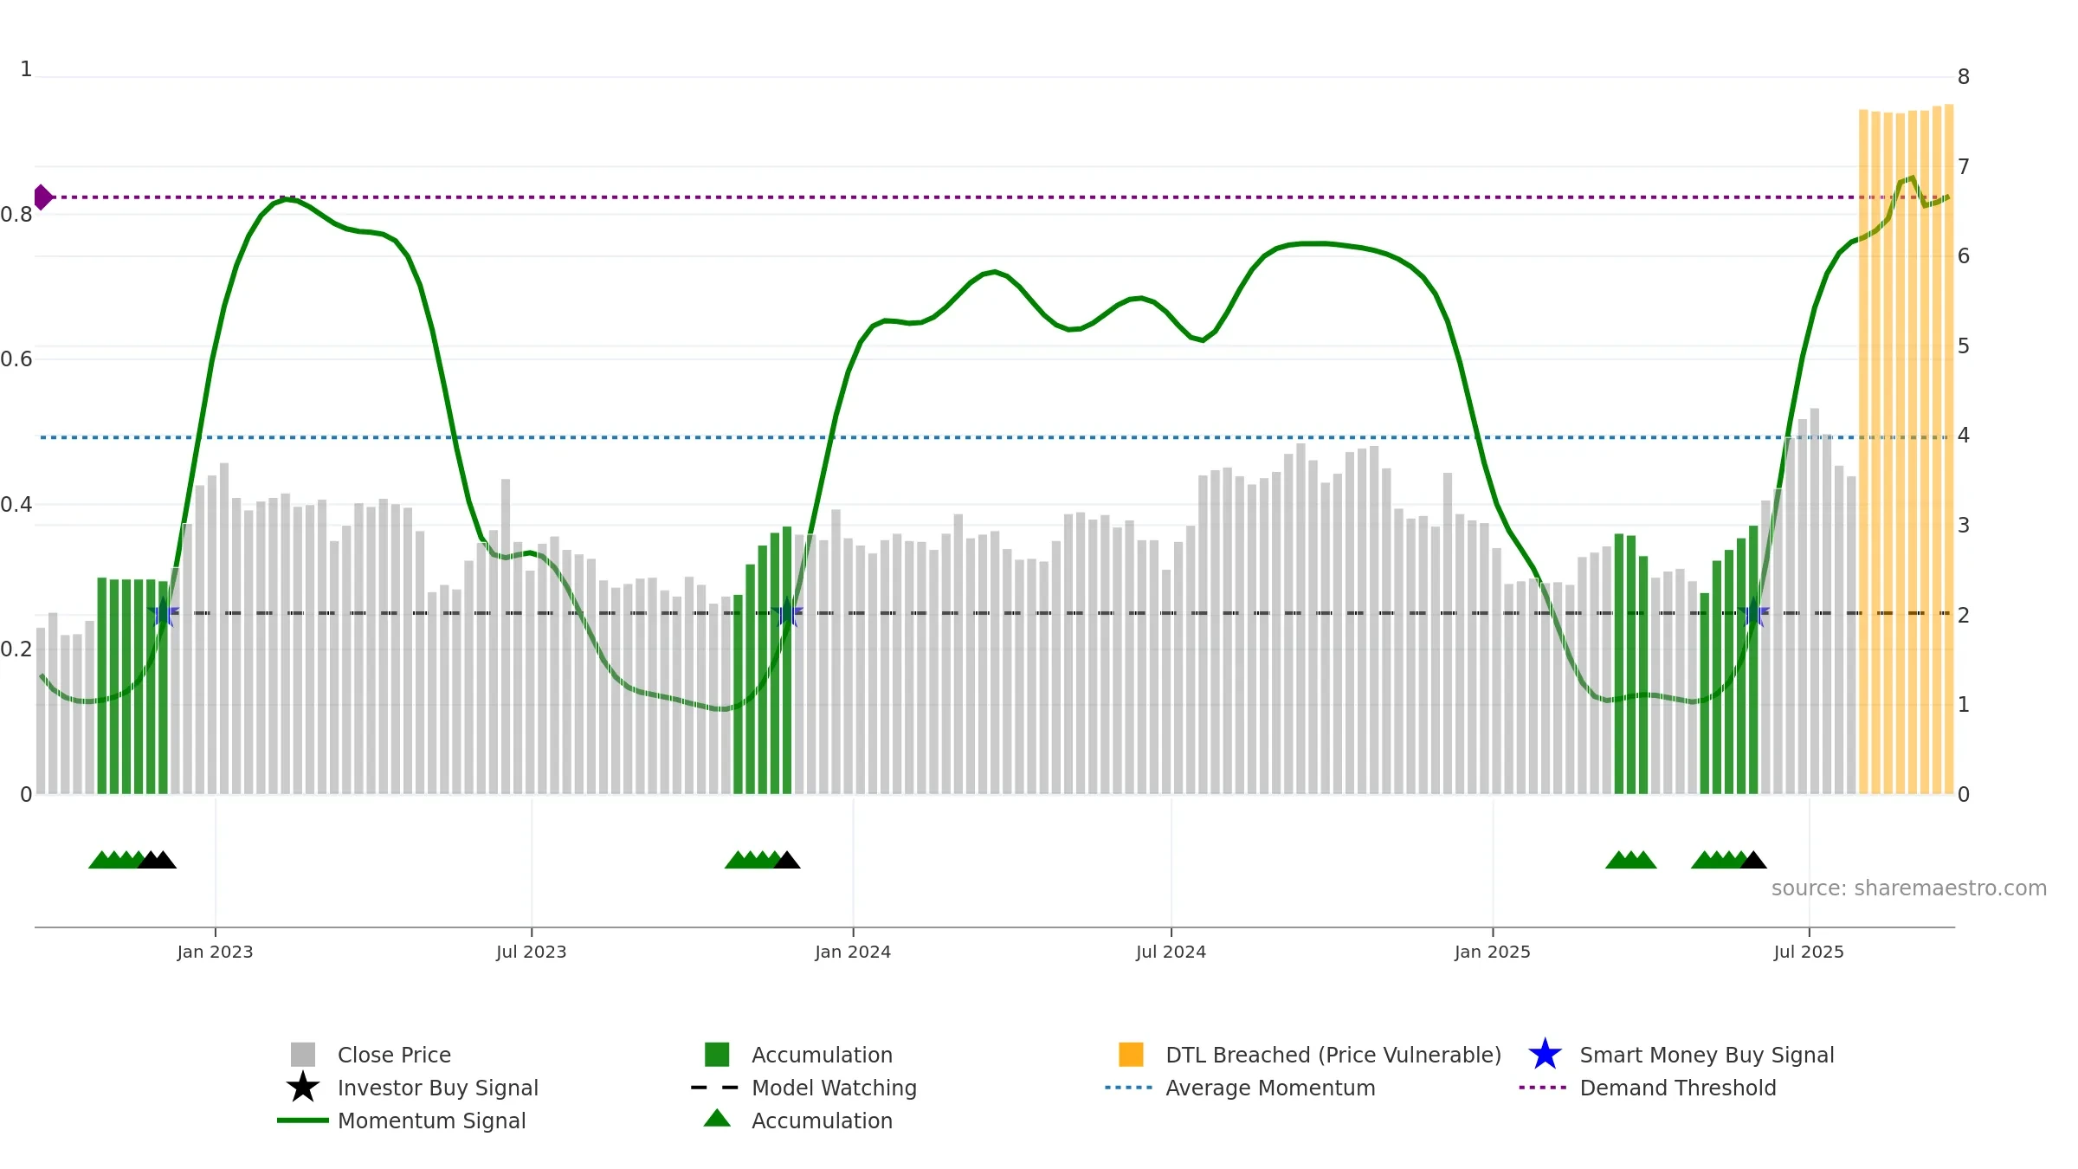Click the purple dotted Demand Threshold legend line
Image resolution: width=2078 pixels, height=1169 pixels.
[x=1543, y=1088]
